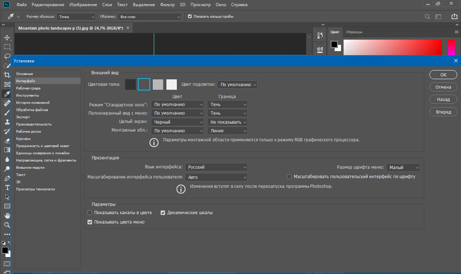
Task: Select the Quick Selection tool
Action: click(7, 66)
